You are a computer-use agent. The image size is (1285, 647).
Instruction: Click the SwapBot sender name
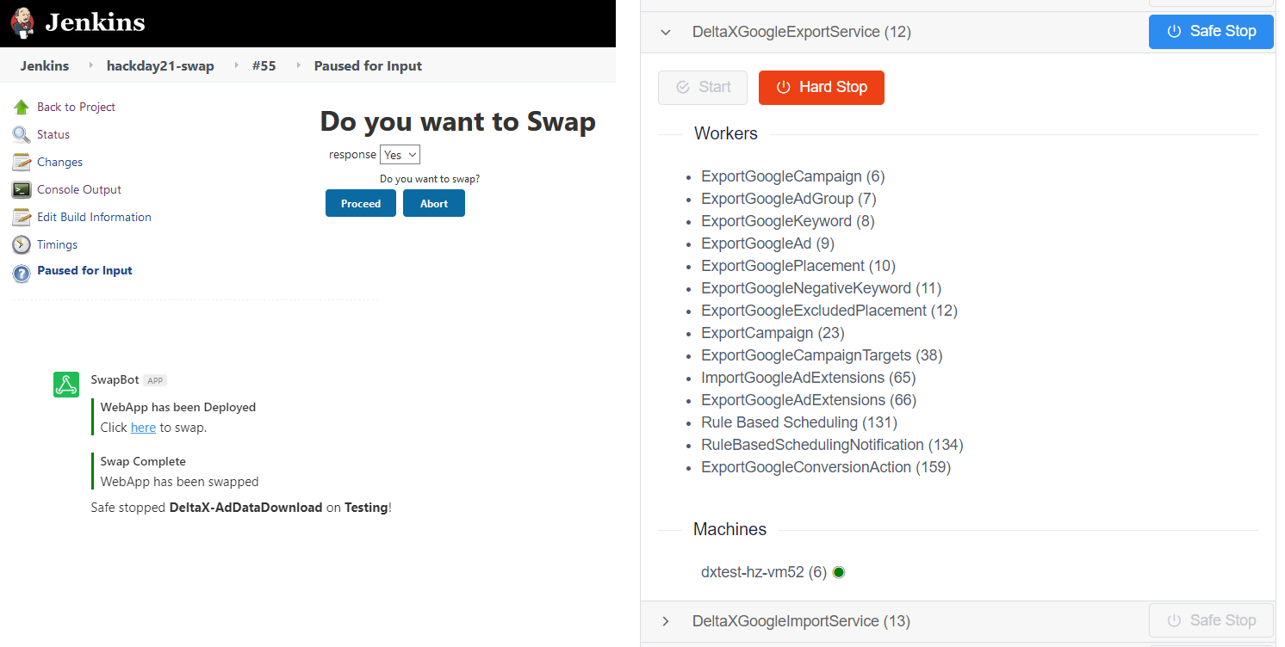[115, 379]
